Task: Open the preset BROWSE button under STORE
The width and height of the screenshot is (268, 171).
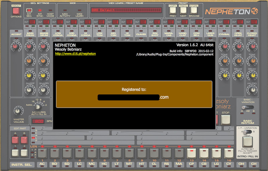Action: coord(194,11)
